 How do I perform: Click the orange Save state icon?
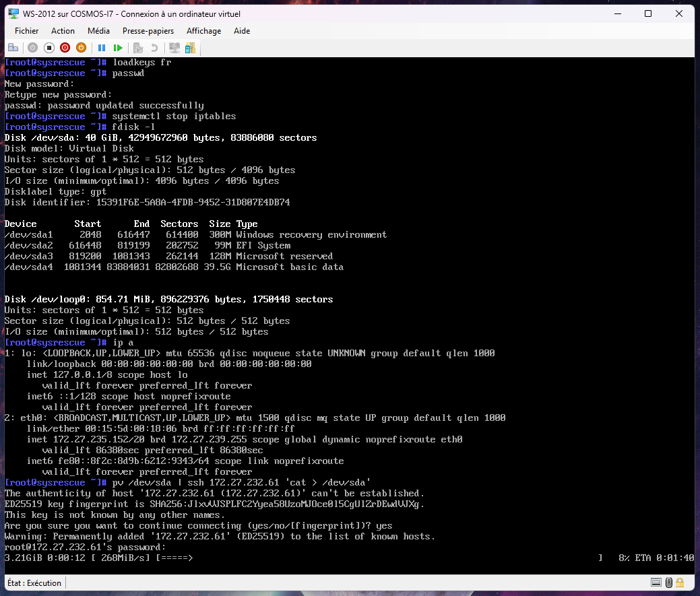81,48
